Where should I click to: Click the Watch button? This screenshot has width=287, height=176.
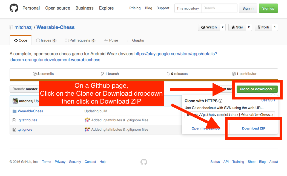[209, 27]
